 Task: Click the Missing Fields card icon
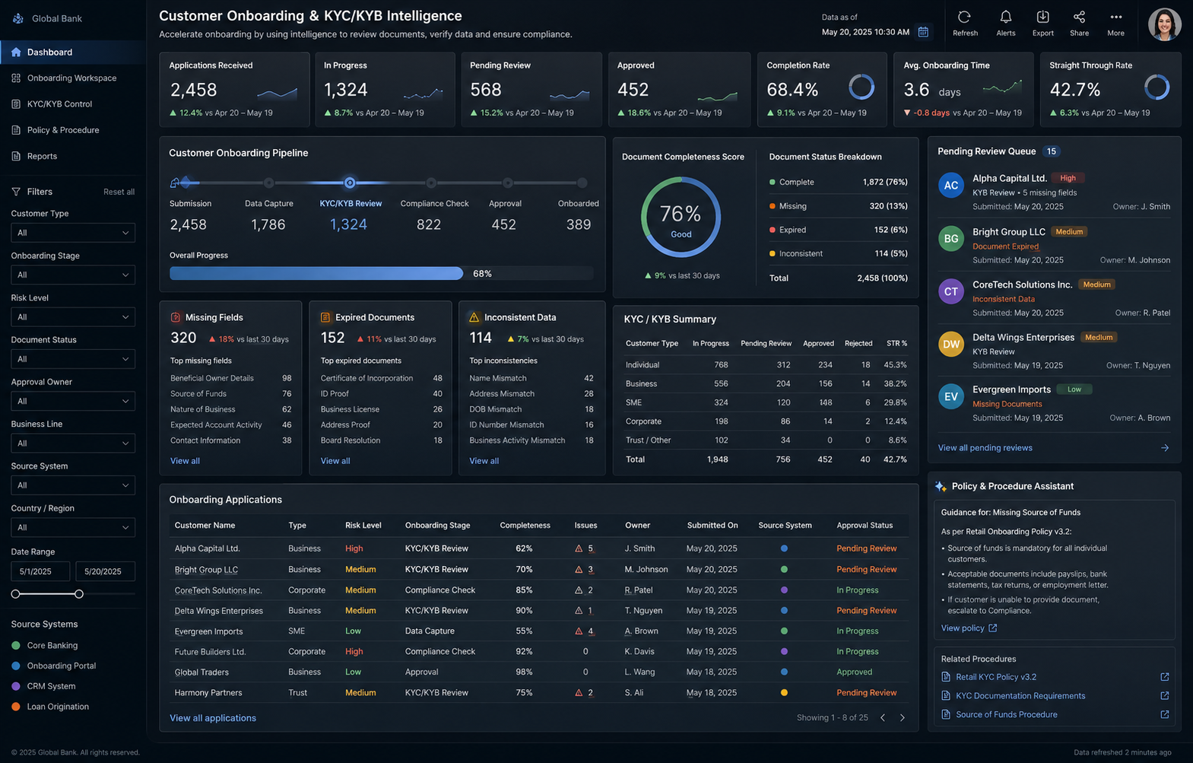point(176,317)
